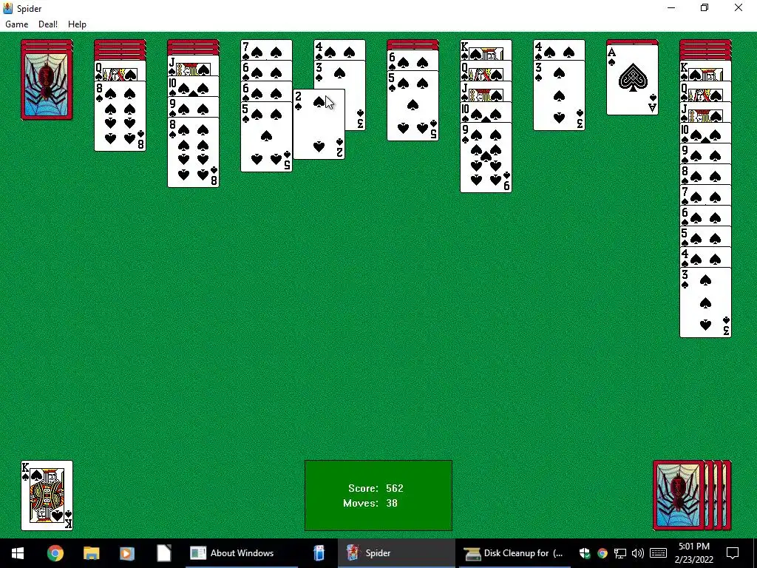Viewport: 757px width, 568px height.
Task: Launch Google Chrome from the taskbar
Action: click(x=55, y=553)
